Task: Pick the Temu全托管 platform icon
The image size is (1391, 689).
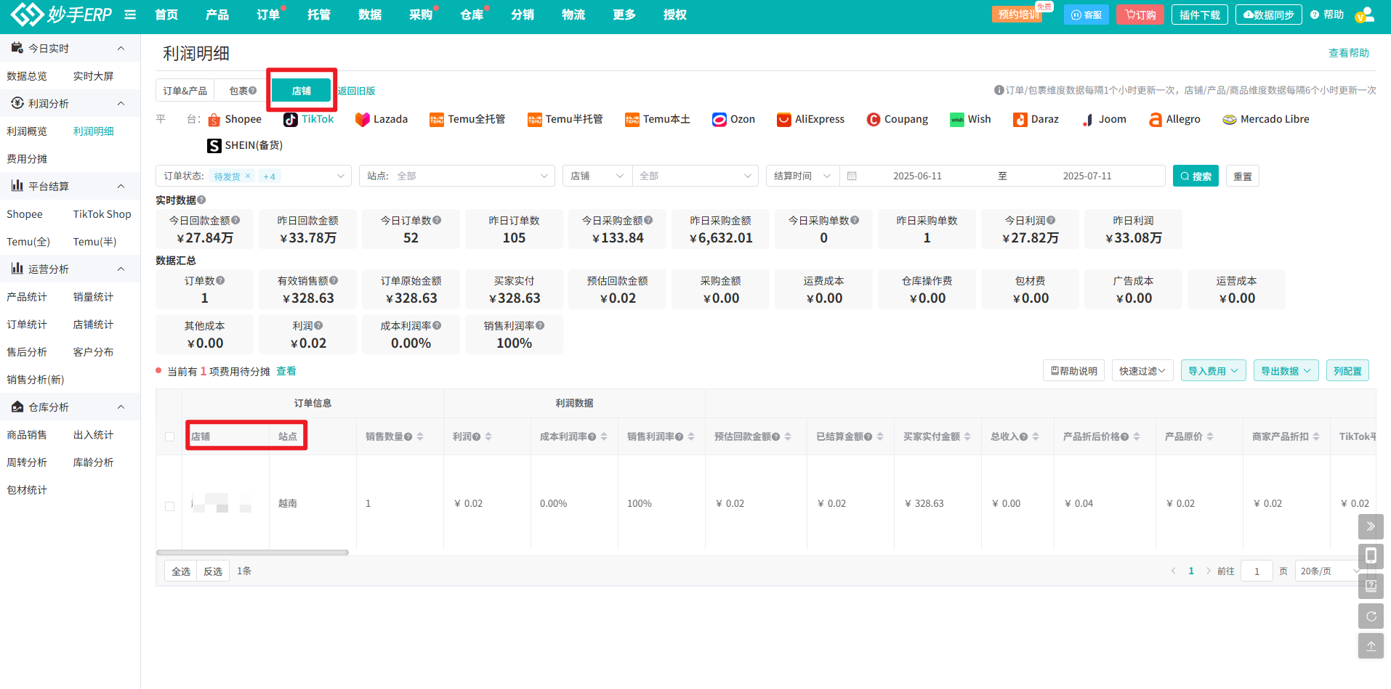Action: (x=437, y=120)
